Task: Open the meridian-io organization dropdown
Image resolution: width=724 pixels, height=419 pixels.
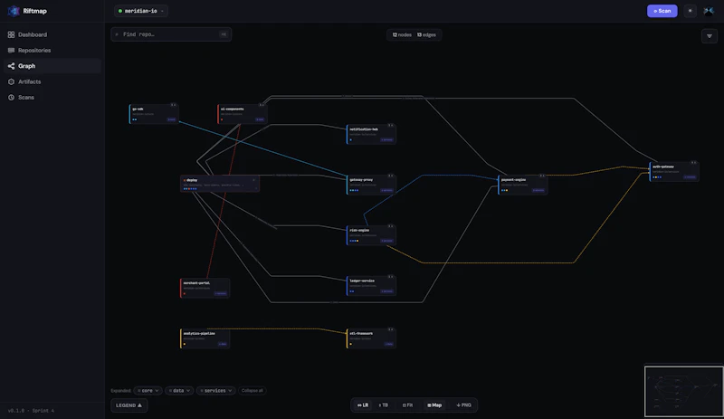Action: pos(141,11)
